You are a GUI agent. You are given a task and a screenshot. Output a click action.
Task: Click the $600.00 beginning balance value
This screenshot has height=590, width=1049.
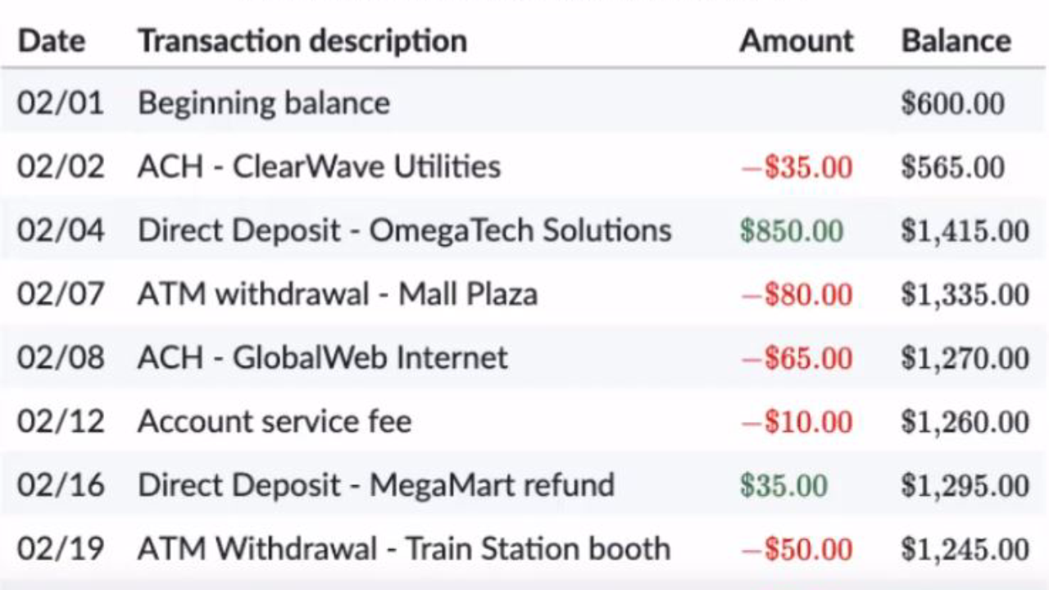pyautogui.click(x=952, y=104)
